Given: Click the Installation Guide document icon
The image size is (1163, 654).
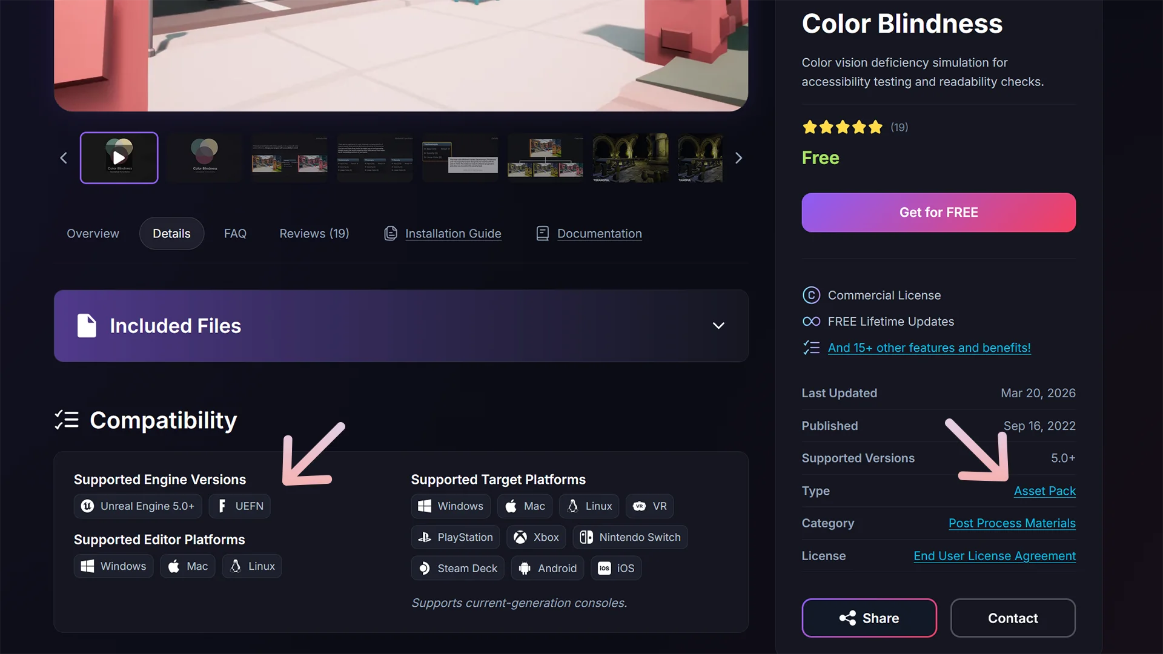Looking at the screenshot, I should click(391, 234).
